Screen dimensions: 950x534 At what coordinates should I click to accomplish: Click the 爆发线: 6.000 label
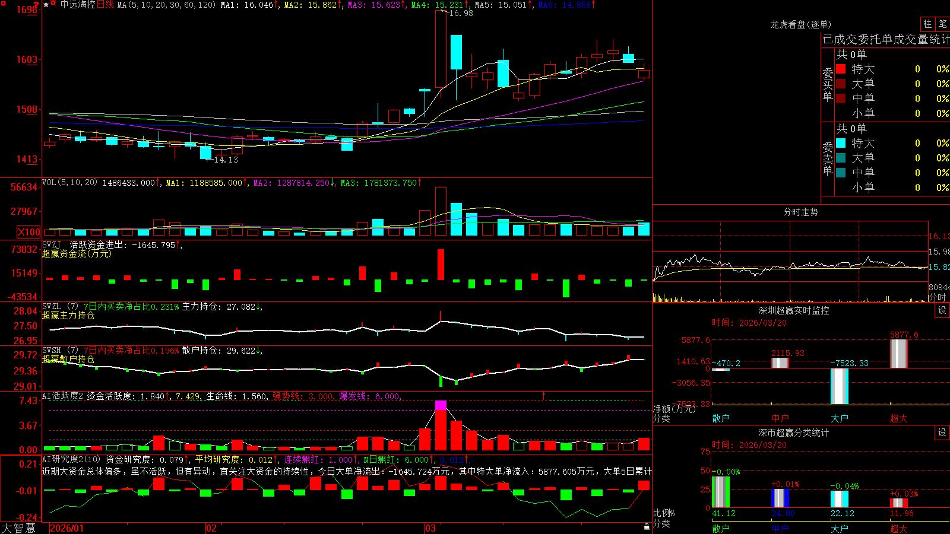[x=370, y=396]
